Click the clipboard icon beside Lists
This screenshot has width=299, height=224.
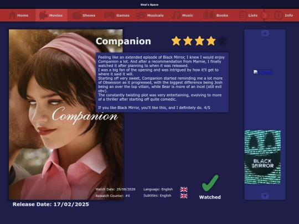pos(243,15)
